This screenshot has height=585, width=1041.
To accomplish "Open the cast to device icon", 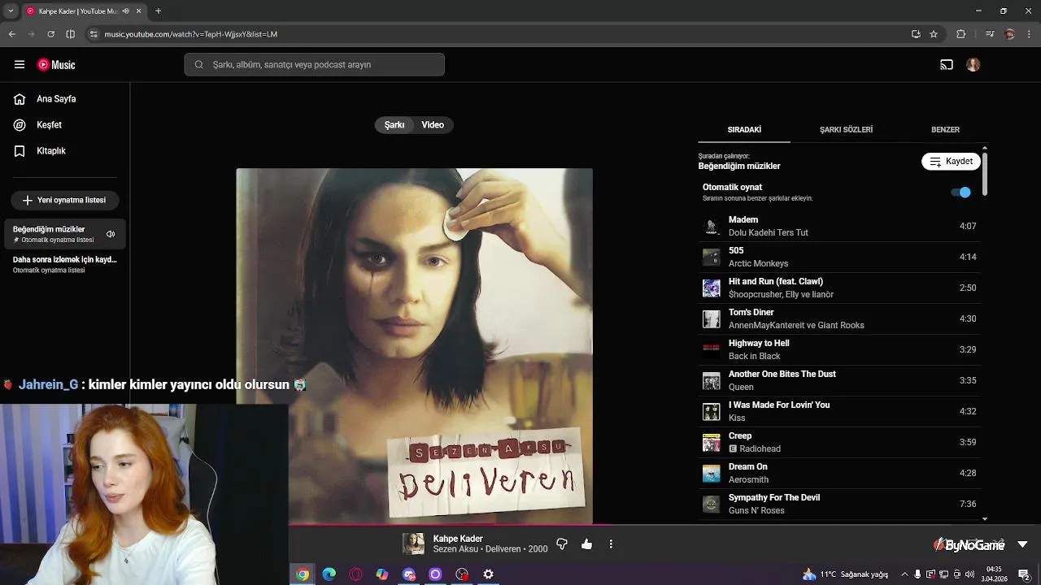I will pyautogui.click(x=947, y=65).
